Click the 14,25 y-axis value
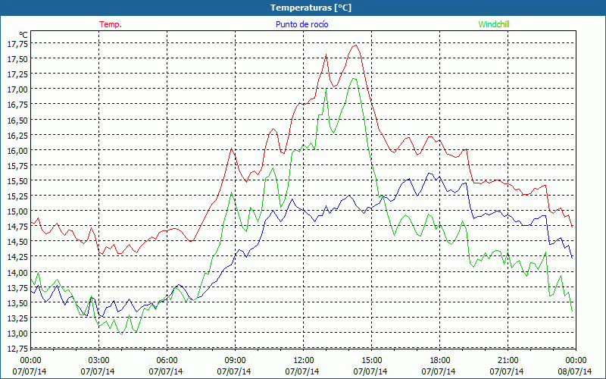The height and width of the screenshot is (379, 606). pos(17,257)
